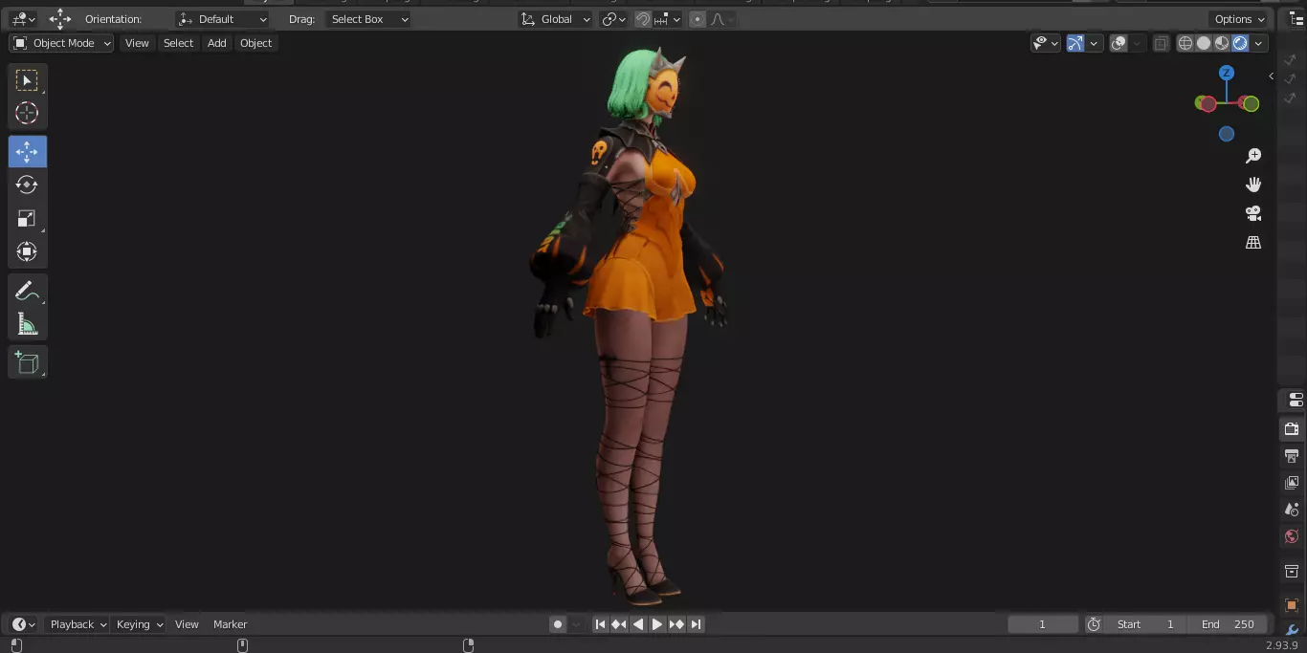The height and width of the screenshot is (653, 1307).
Task: Switch to wireframe shading
Action: (1185, 43)
